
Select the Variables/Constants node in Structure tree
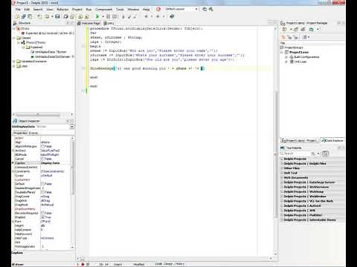pos(33,61)
